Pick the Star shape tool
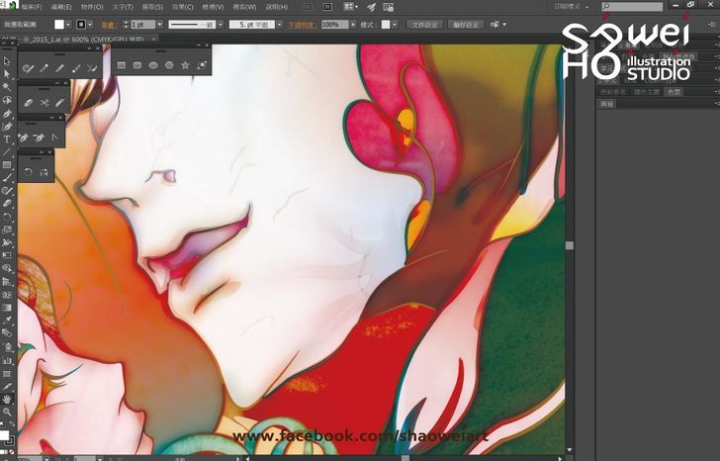The height and width of the screenshot is (461, 720). pos(185,65)
